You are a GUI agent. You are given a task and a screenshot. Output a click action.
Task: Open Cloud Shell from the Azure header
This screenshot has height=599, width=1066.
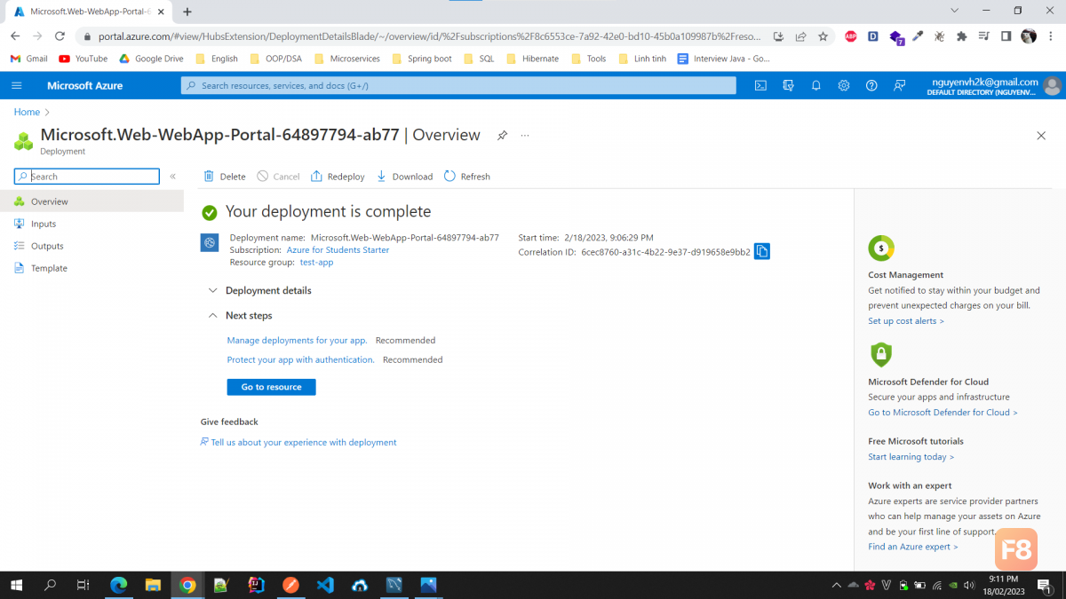click(x=760, y=85)
